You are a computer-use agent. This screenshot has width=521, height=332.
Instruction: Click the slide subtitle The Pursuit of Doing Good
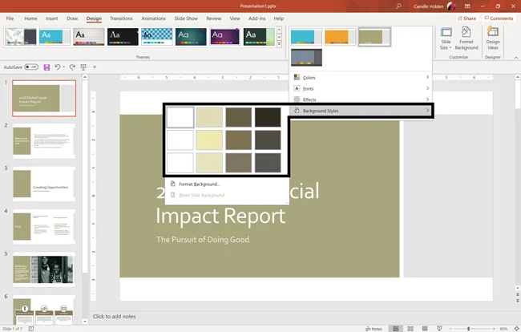(x=203, y=240)
